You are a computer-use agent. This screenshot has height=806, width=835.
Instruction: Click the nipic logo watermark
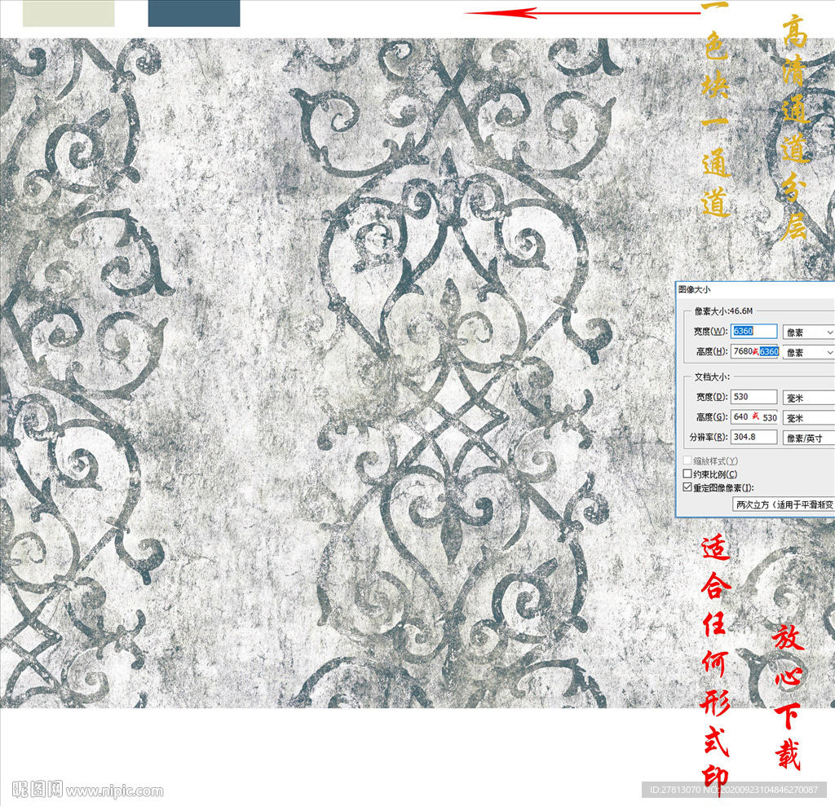(38, 790)
